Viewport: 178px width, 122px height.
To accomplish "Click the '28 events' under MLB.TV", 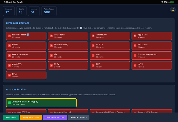I will pyautogui.click(x=100, y=47).
